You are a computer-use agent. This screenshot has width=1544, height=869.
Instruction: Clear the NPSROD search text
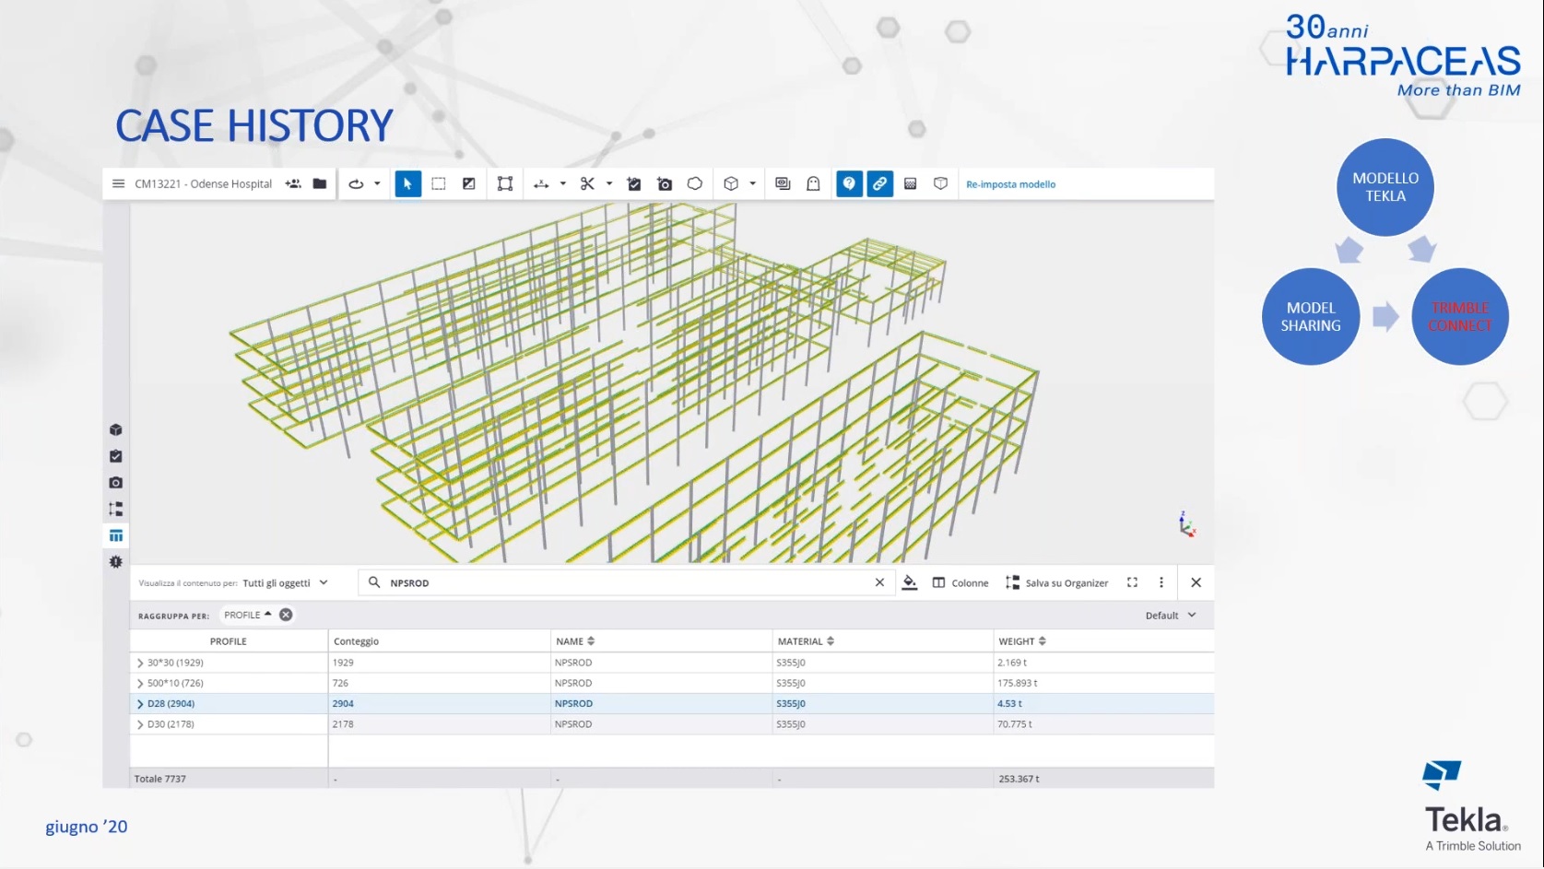click(x=879, y=582)
